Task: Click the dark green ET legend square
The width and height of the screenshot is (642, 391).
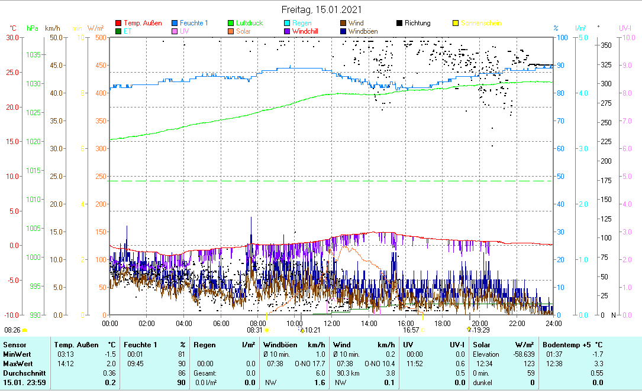Action: 118,31
